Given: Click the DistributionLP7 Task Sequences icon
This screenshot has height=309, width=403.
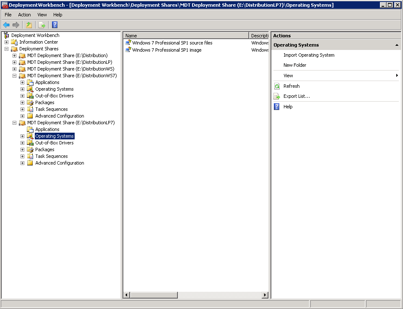Looking at the screenshot, I should [x=30, y=156].
